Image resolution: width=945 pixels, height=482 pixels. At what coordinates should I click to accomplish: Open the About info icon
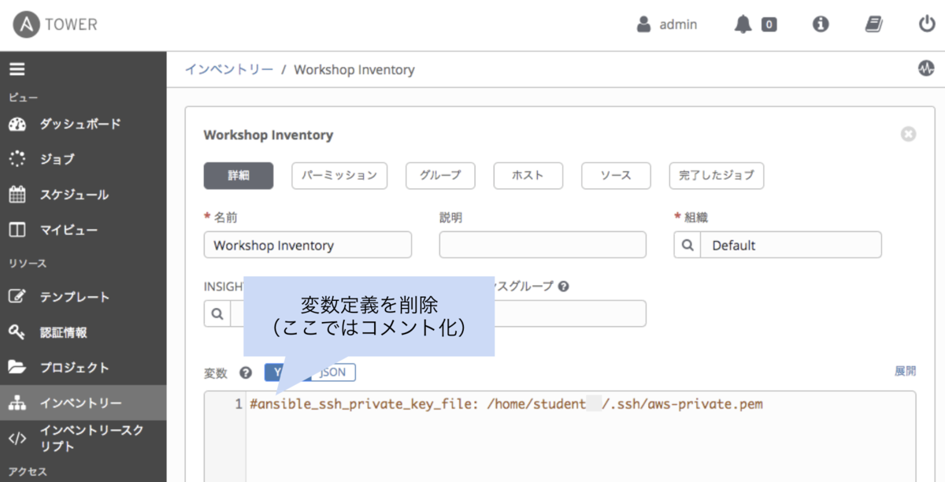point(821,24)
